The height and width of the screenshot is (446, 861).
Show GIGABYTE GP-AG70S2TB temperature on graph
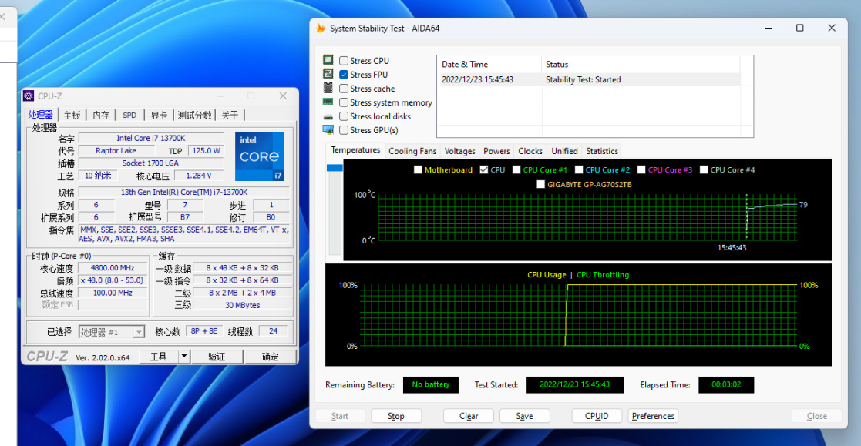click(x=540, y=184)
